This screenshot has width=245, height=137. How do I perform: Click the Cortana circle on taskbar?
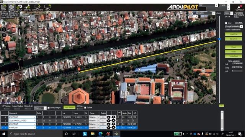66,134
